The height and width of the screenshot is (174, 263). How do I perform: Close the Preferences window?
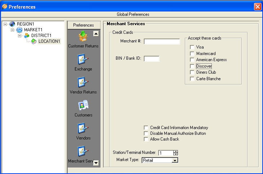[258, 7]
